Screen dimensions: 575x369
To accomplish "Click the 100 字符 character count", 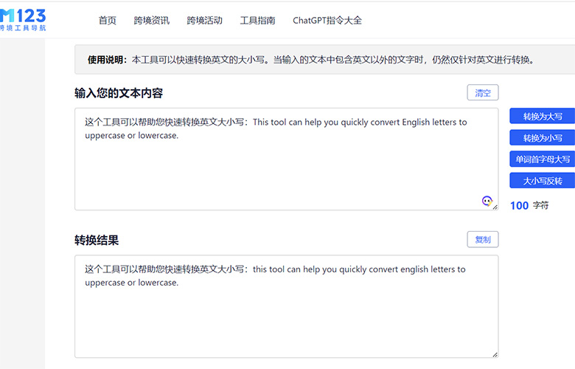I will tap(529, 205).
